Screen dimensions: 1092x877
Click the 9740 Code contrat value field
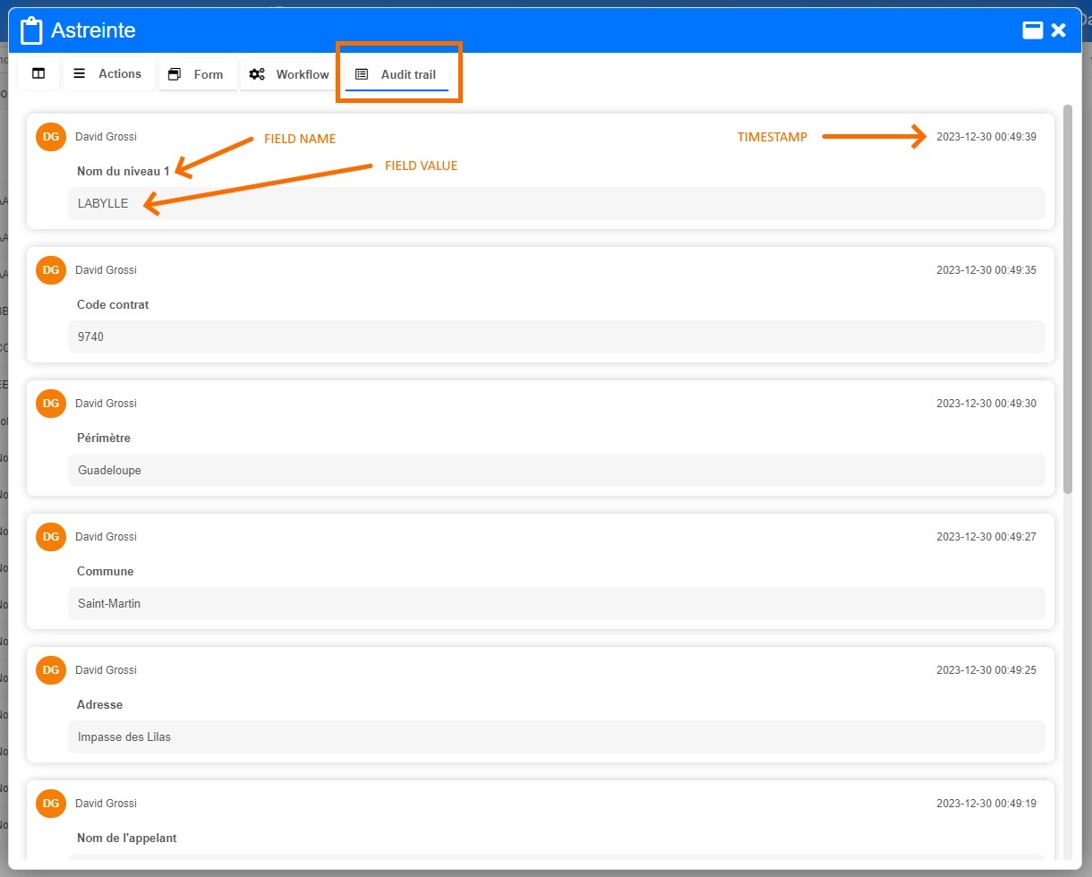pyautogui.click(x=556, y=337)
